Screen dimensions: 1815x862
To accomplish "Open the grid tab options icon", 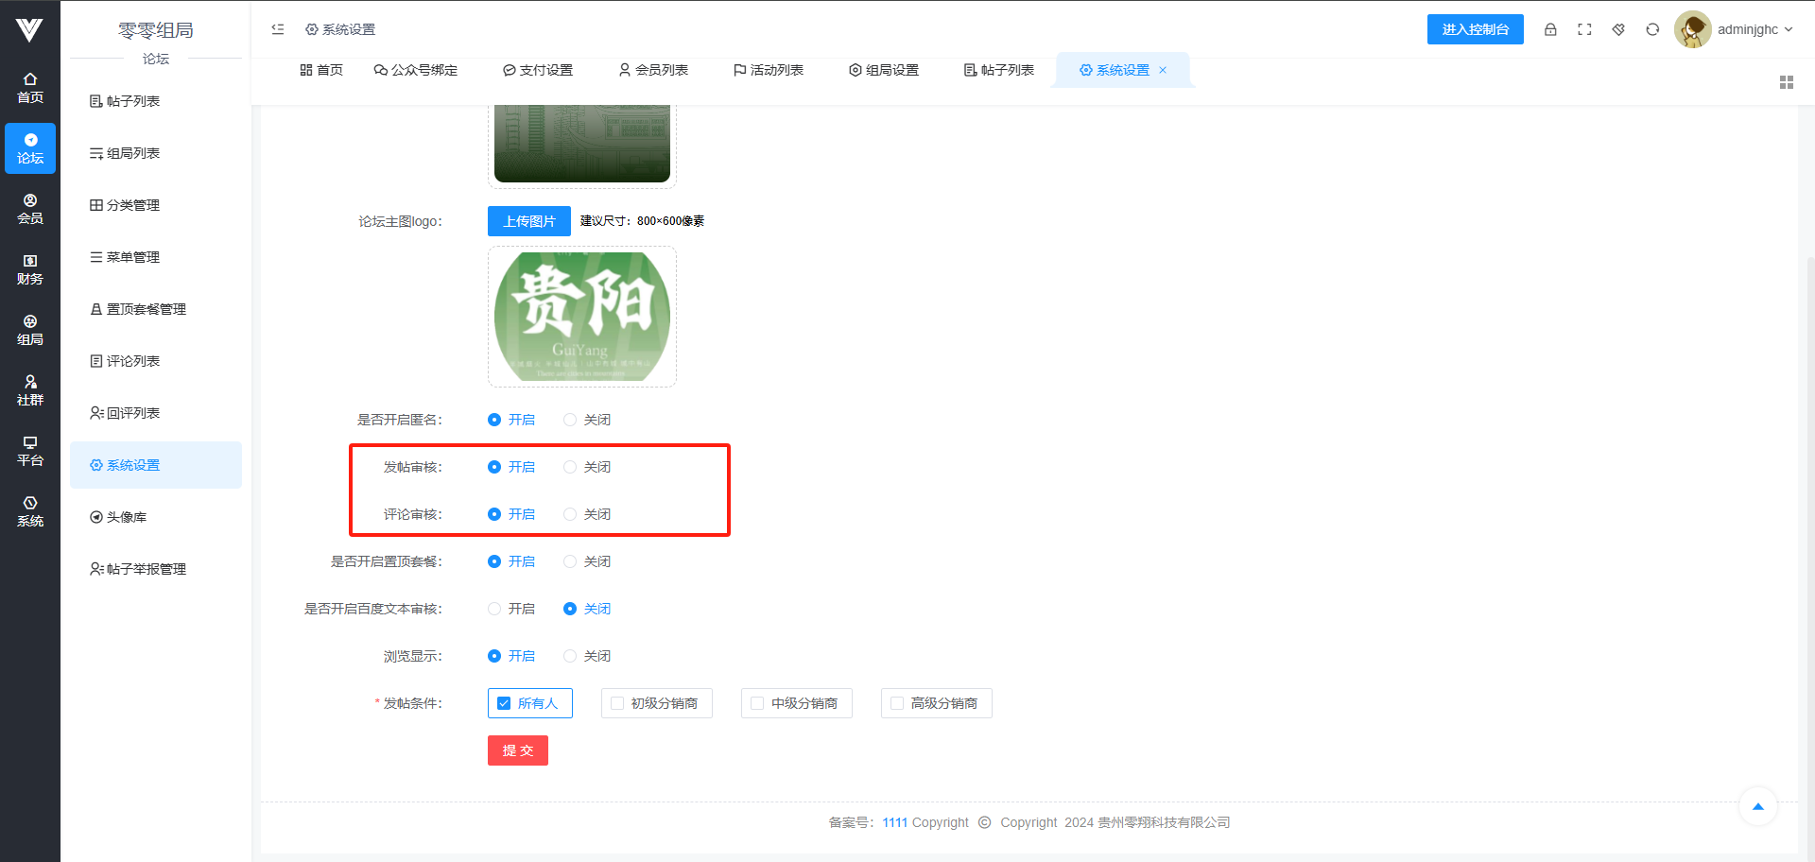I will [x=1786, y=82].
